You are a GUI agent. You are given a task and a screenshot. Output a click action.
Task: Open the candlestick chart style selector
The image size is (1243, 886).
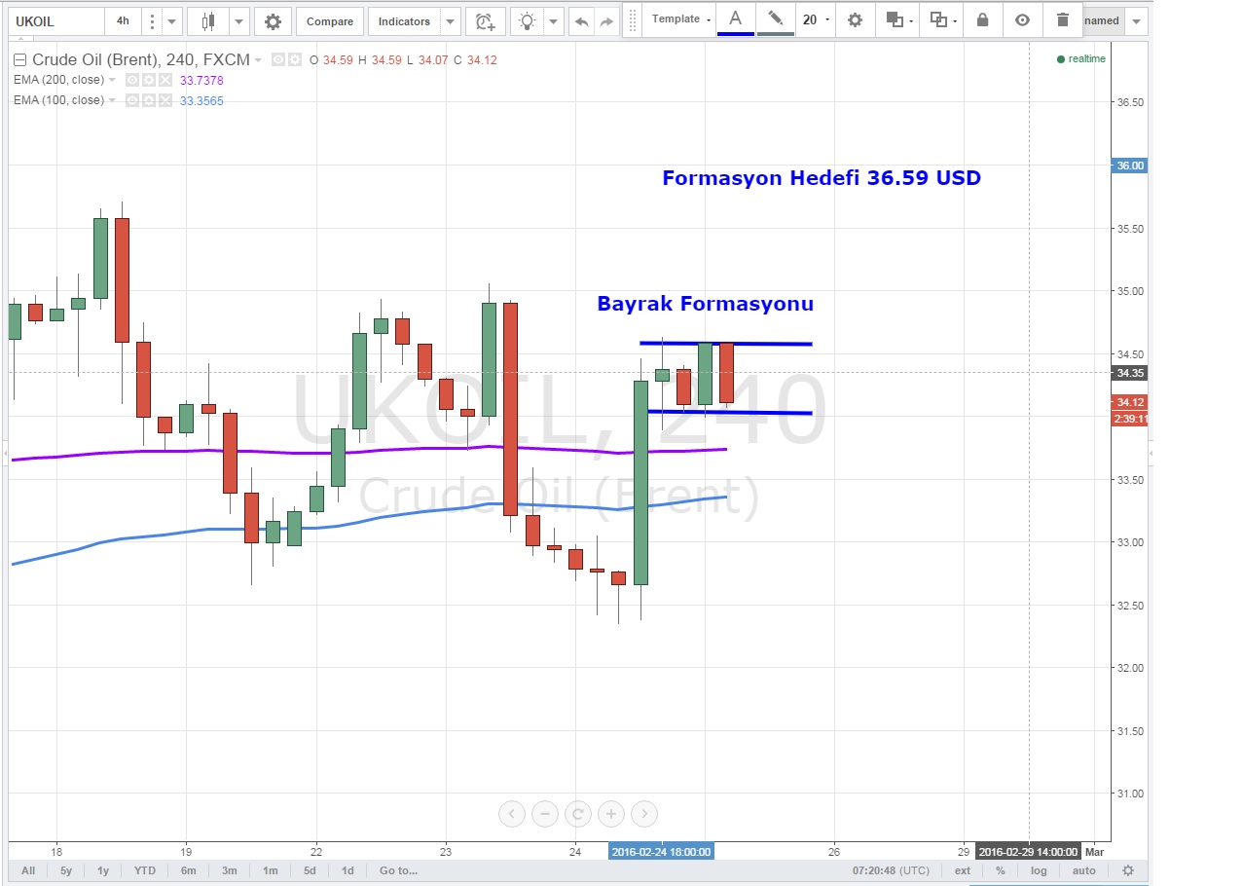coord(206,21)
